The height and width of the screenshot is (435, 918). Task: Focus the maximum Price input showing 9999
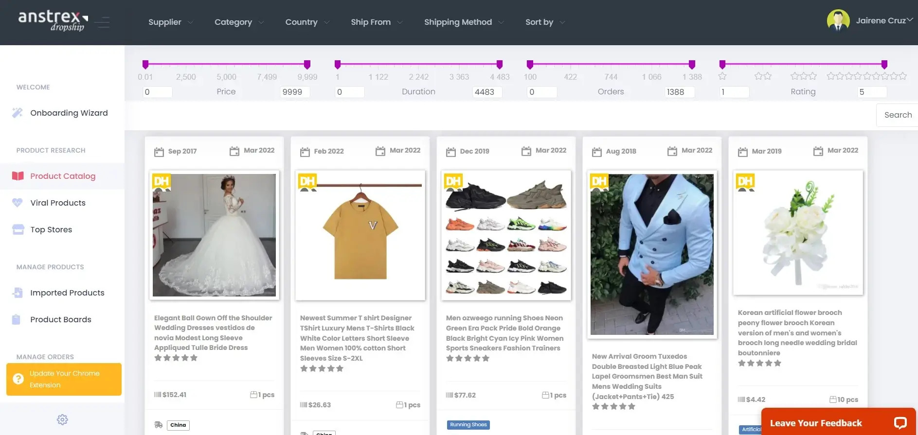tap(295, 92)
